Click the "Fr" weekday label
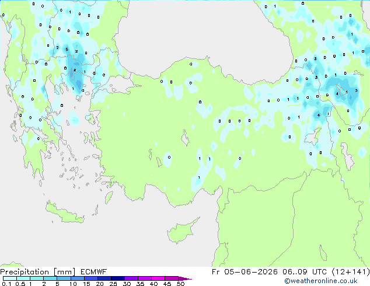This screenshot has height=286, width=370. click(215, 272)
